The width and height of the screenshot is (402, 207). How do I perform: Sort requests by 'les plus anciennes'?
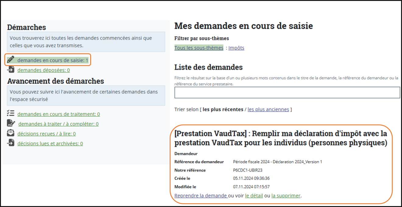pos(268,109)
